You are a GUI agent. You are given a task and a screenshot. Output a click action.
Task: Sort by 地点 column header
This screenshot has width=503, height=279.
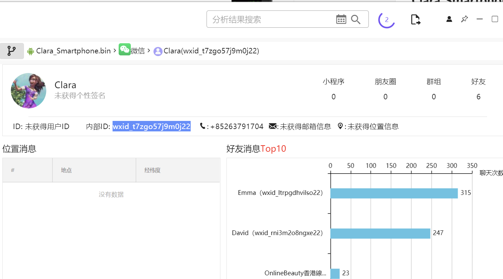tap(94, 170)
